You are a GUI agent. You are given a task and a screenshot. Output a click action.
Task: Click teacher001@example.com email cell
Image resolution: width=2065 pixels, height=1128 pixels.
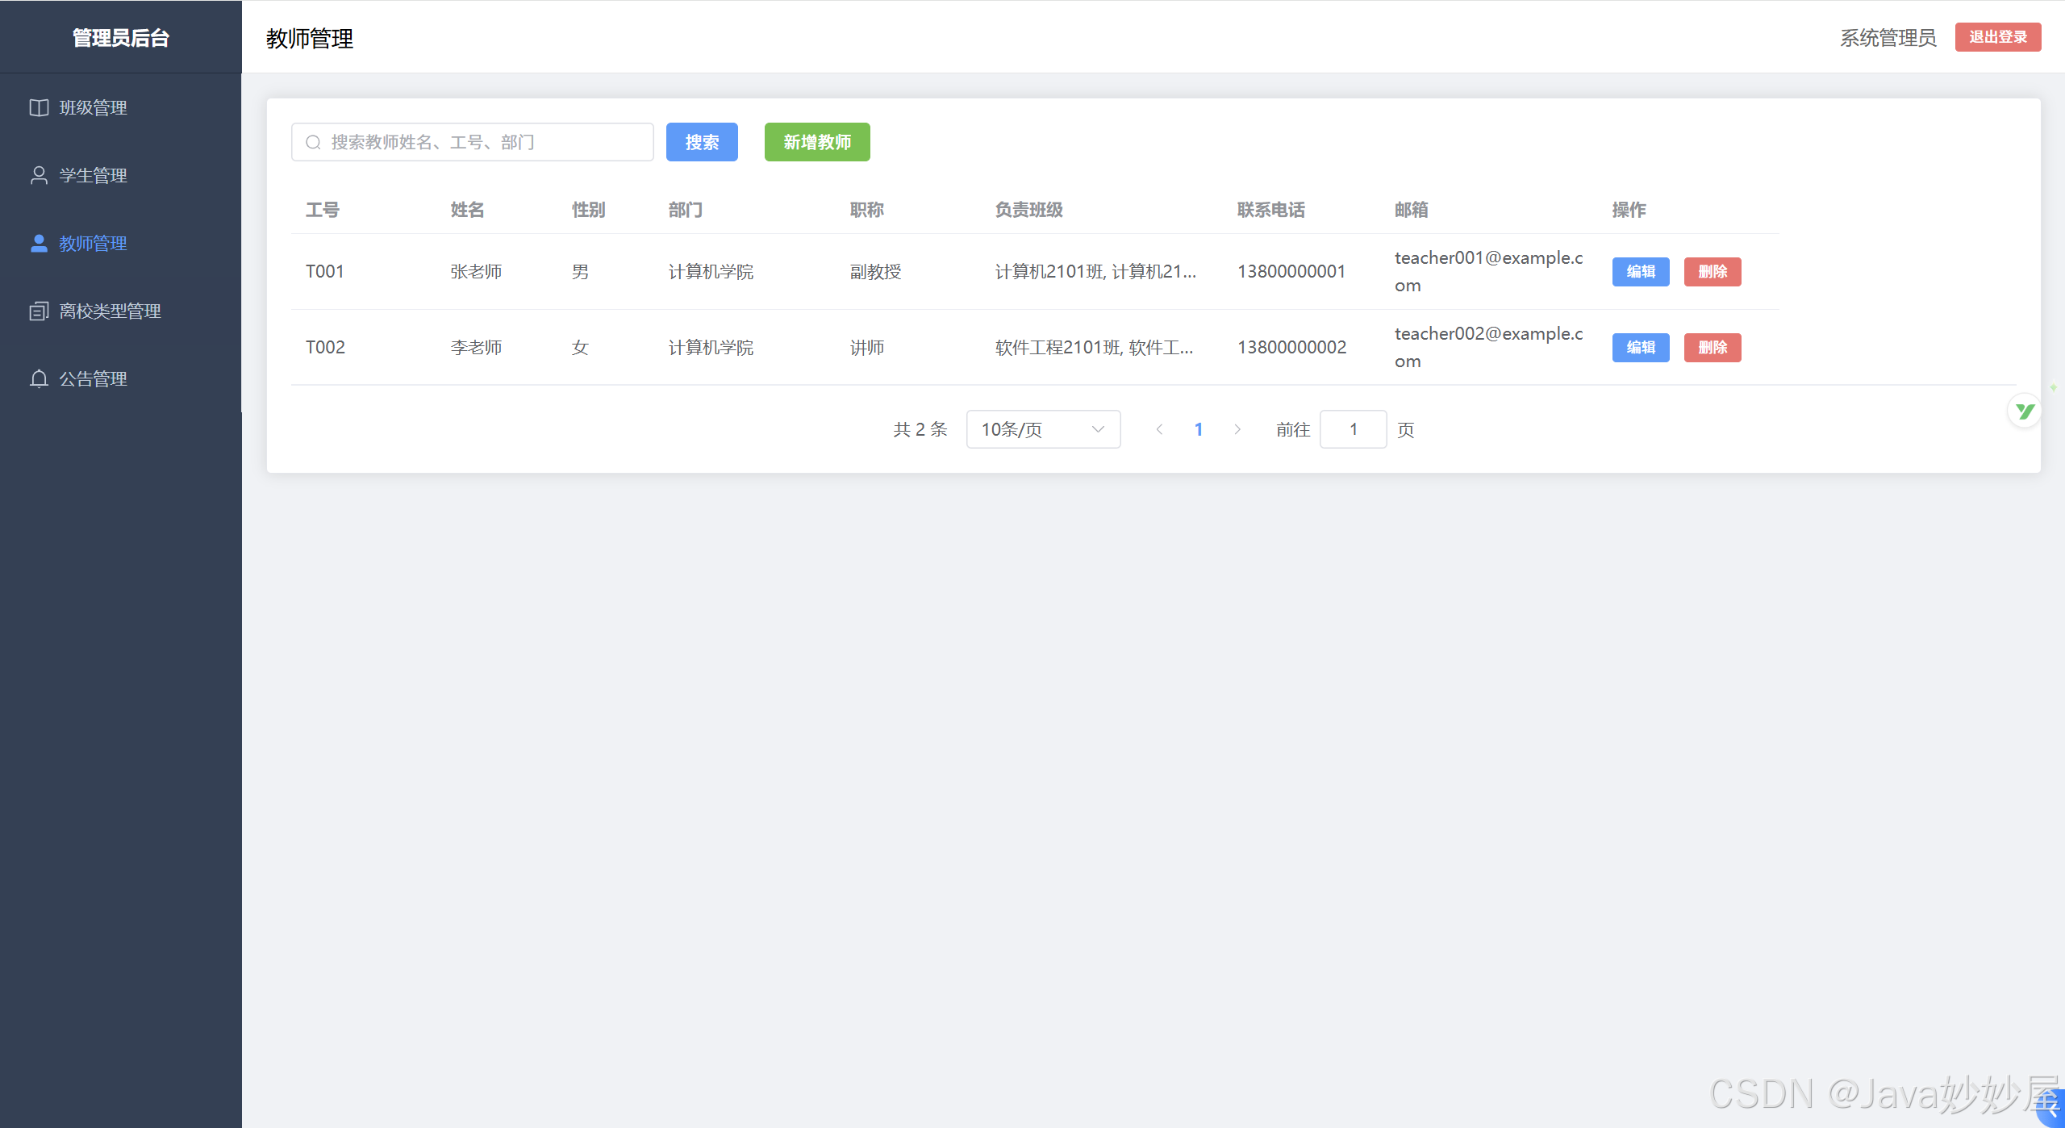pos(1489,272)
